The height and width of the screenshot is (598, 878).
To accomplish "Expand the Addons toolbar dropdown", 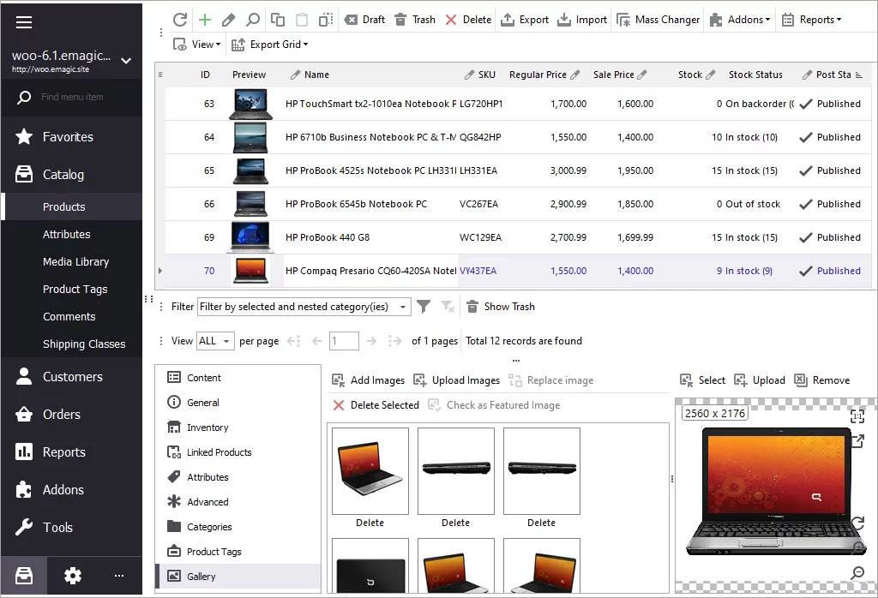I will 742,20.
